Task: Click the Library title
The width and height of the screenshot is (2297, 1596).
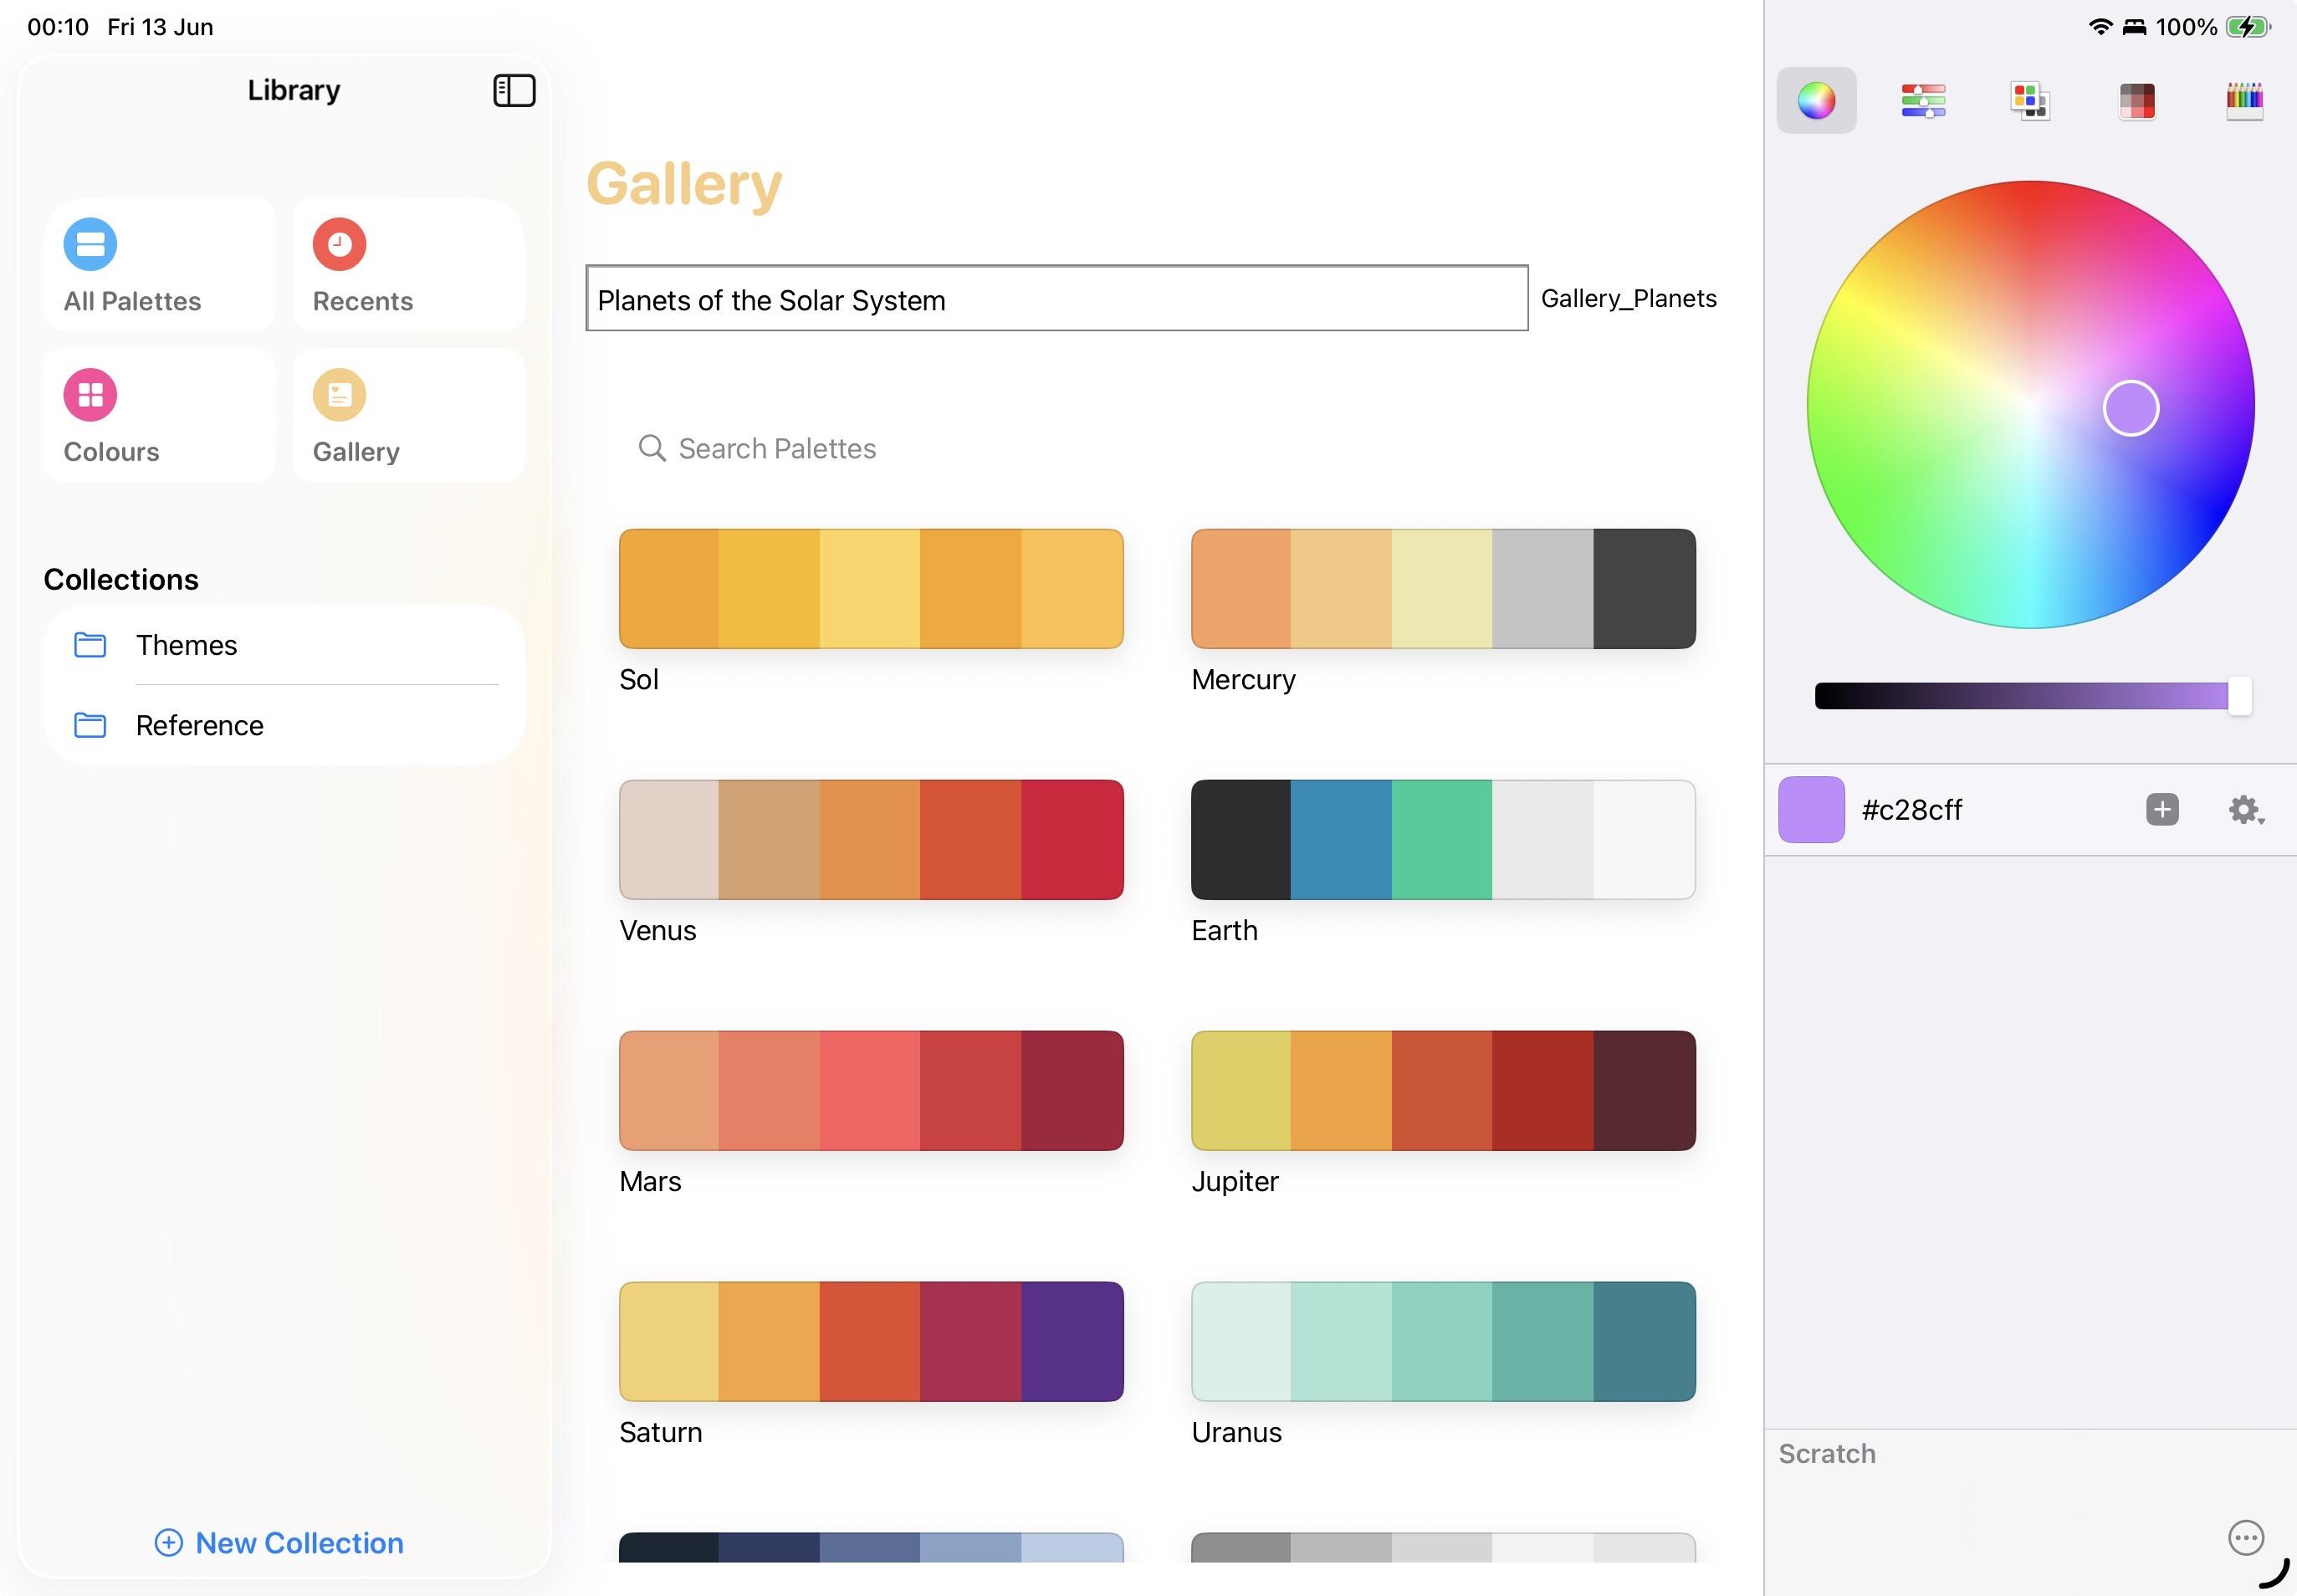Action: pyautogui.click(x=294, y=90)
